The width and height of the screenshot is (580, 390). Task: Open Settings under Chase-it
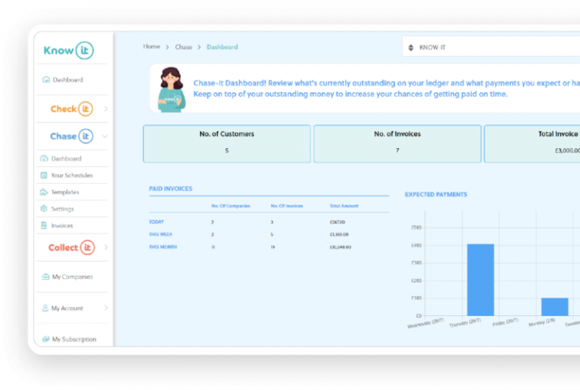point(63,209)
